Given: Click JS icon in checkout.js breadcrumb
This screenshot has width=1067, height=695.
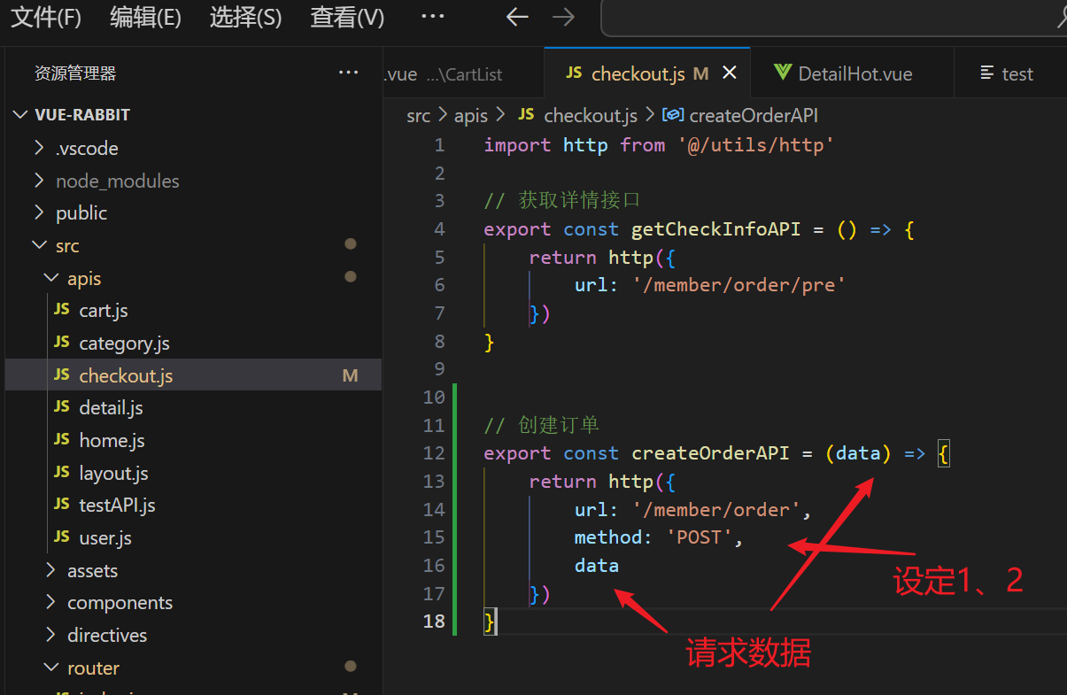Looking at the screenshot, I should coord(526,115).
